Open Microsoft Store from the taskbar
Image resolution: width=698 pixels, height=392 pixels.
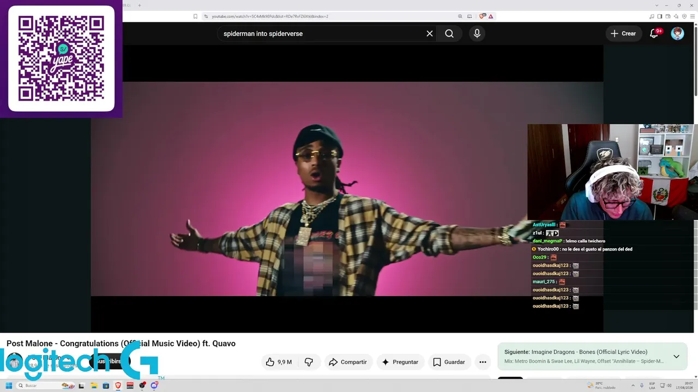point(106,385)
